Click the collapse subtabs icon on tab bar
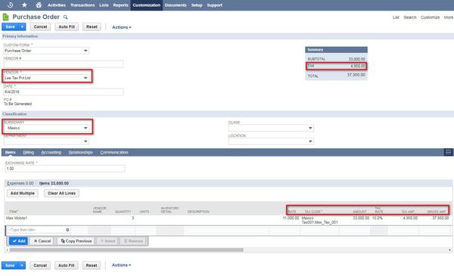Screen dimensions: 454x276 448,152
